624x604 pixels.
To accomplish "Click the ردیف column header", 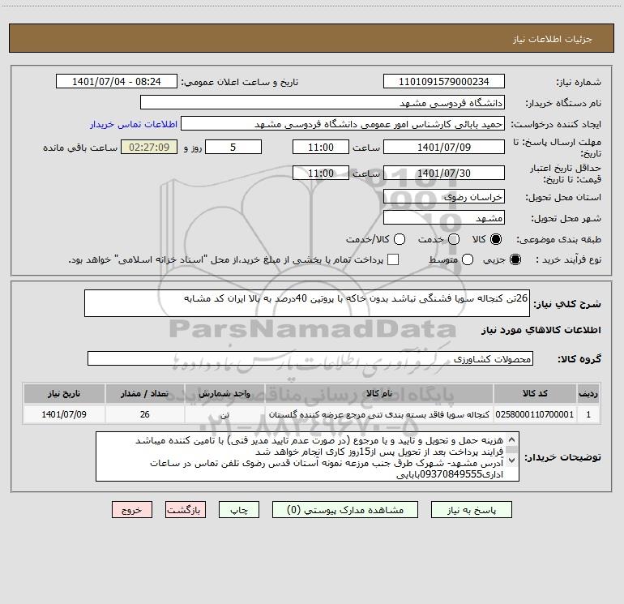I will (588, 393).
